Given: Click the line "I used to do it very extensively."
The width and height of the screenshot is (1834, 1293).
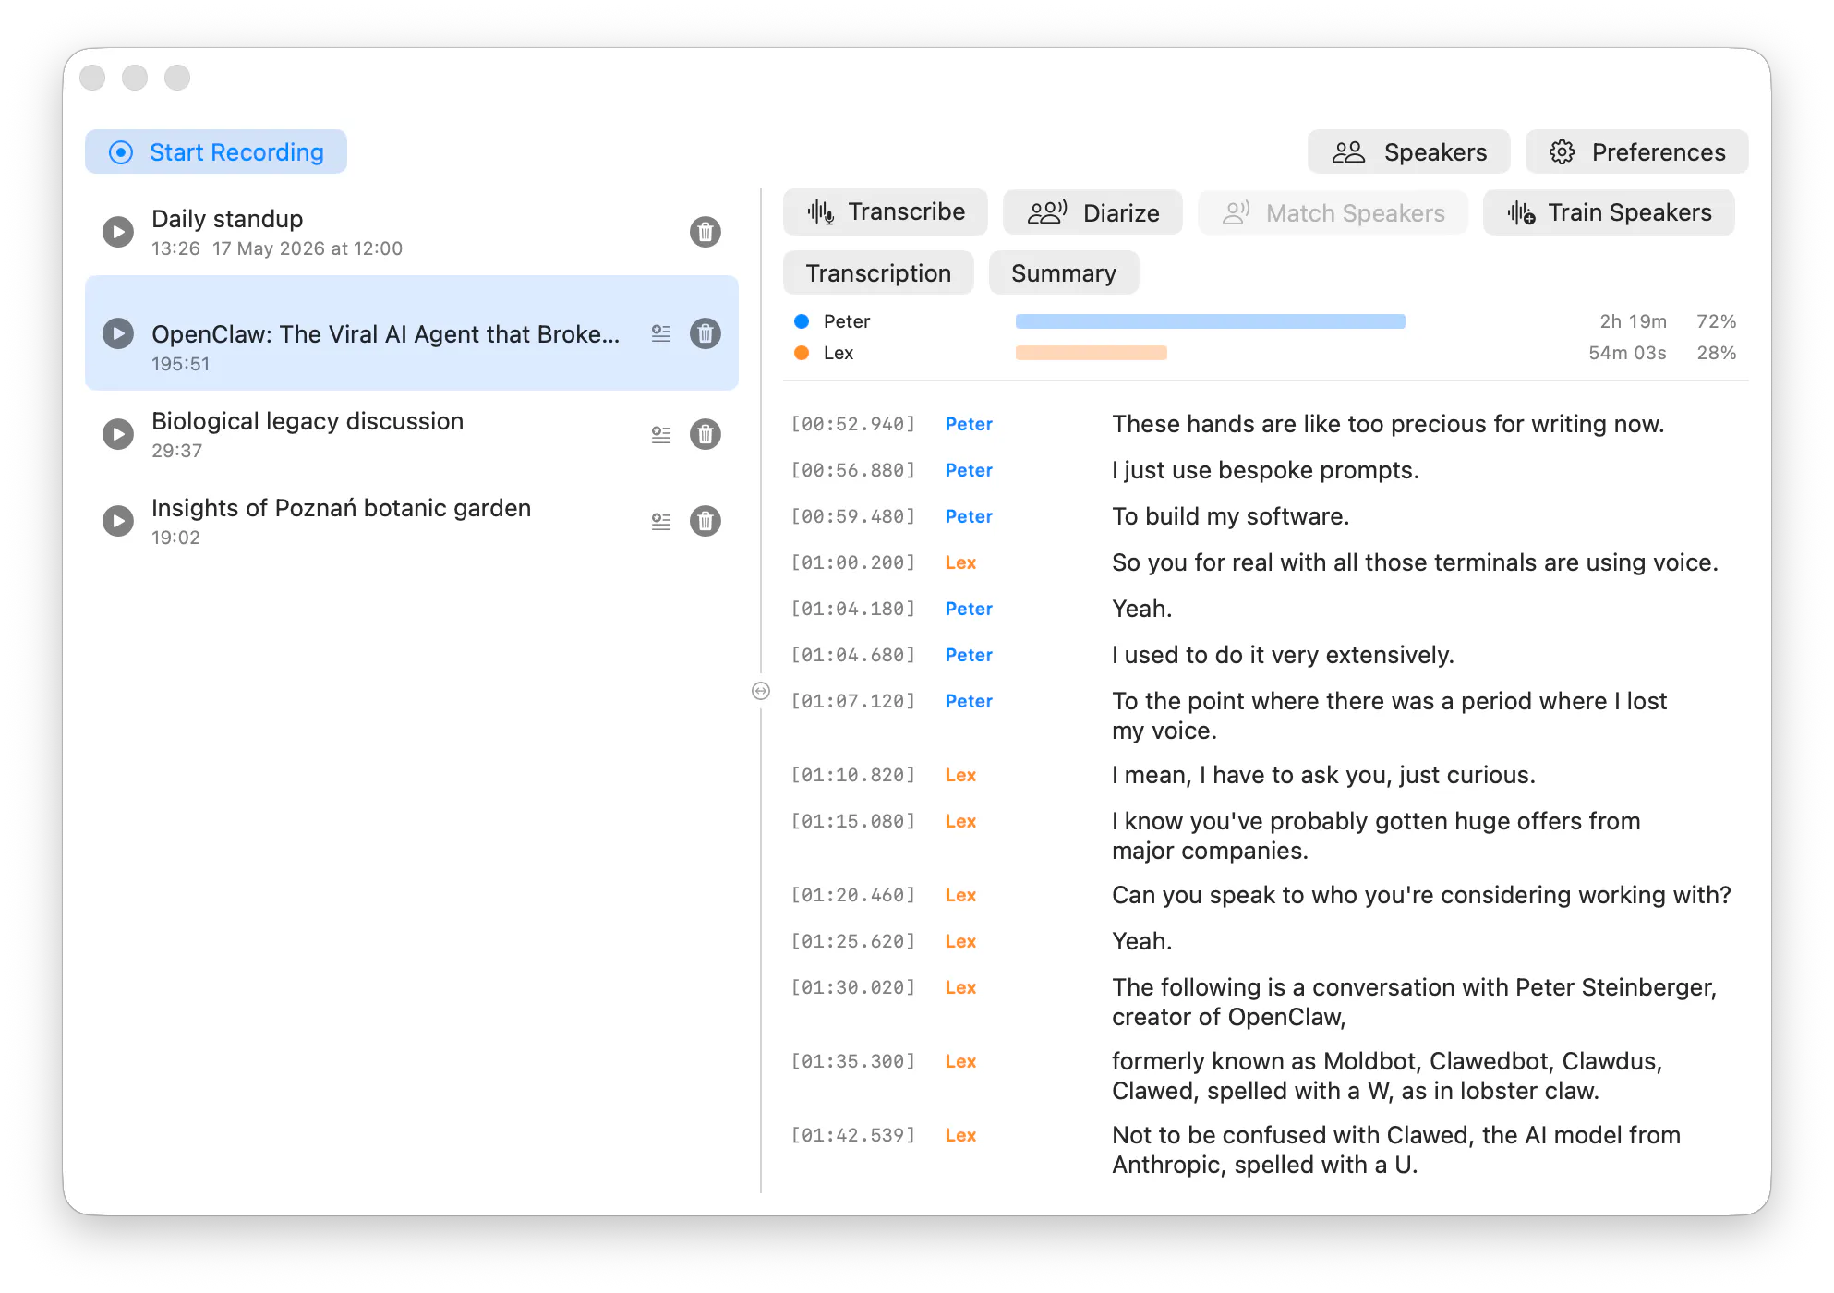Looking at the screenshot, I should click(1283, 655).
